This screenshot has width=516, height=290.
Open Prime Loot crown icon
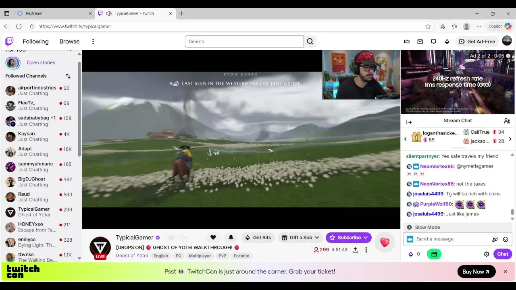click(407, 41)
